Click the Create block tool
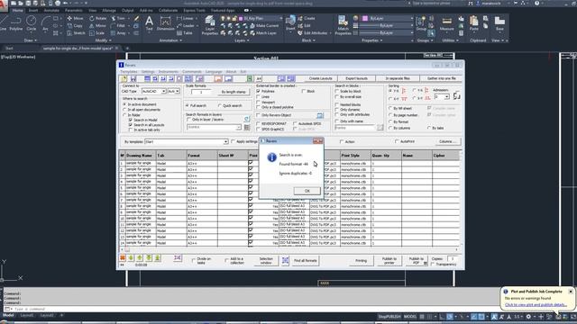577x324 pixels. click(307, 18)
